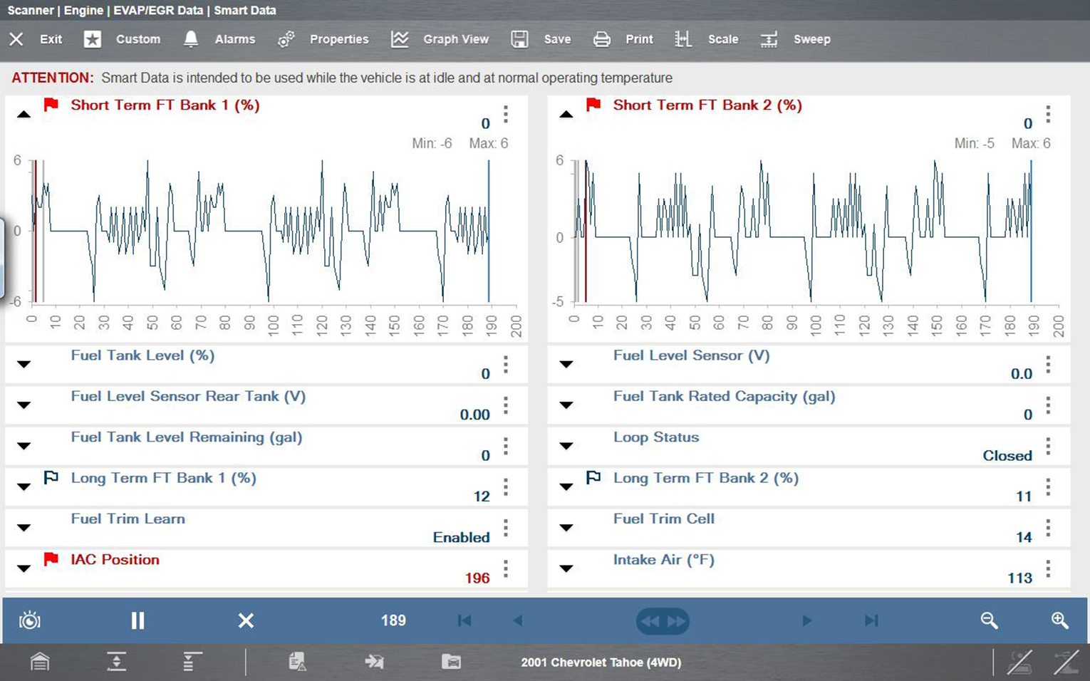The width and height of the screenshot is (1090, 681).
Task: Expand the Fuel Tank Level (%) graph
Action: [24, 364]
